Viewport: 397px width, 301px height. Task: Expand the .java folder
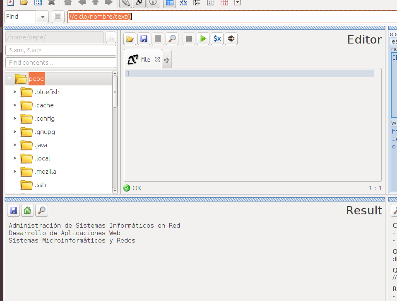[15, 145]
